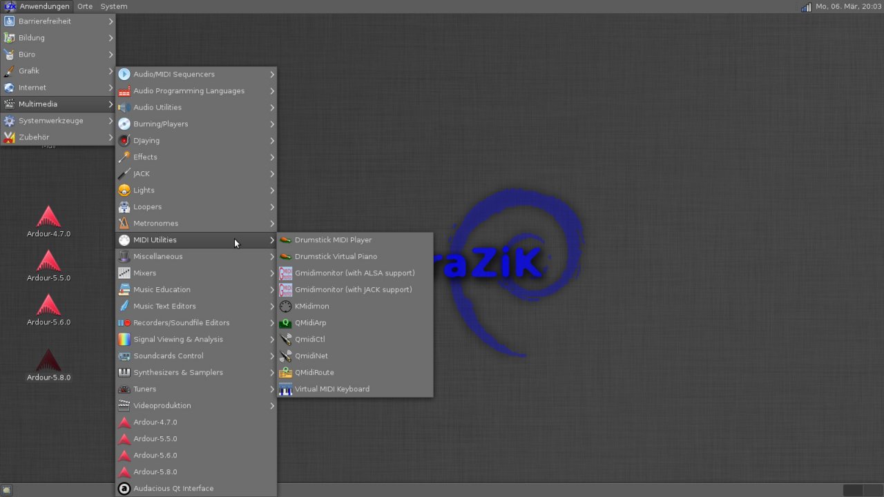
Task: Open Drumstick MIDI Player icon
Action: coord(285,240)
